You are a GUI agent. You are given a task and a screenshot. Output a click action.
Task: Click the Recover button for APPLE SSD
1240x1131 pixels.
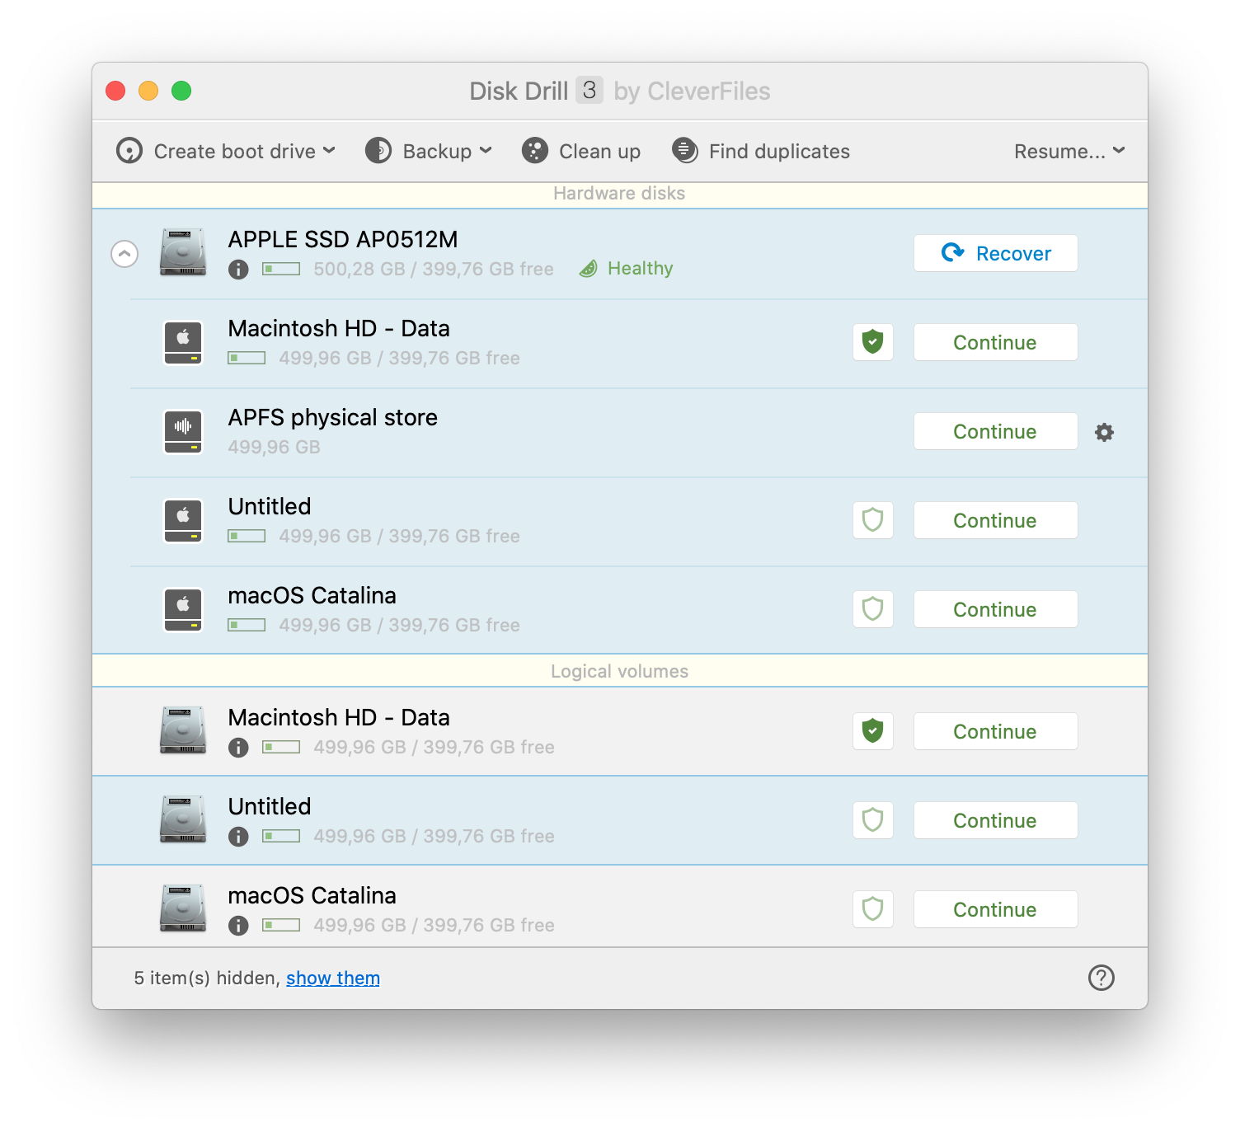995,253
